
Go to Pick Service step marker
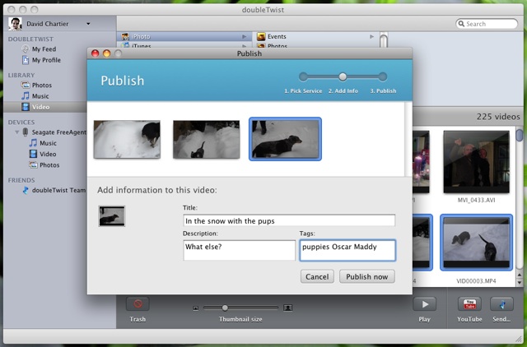coord(303,76)
